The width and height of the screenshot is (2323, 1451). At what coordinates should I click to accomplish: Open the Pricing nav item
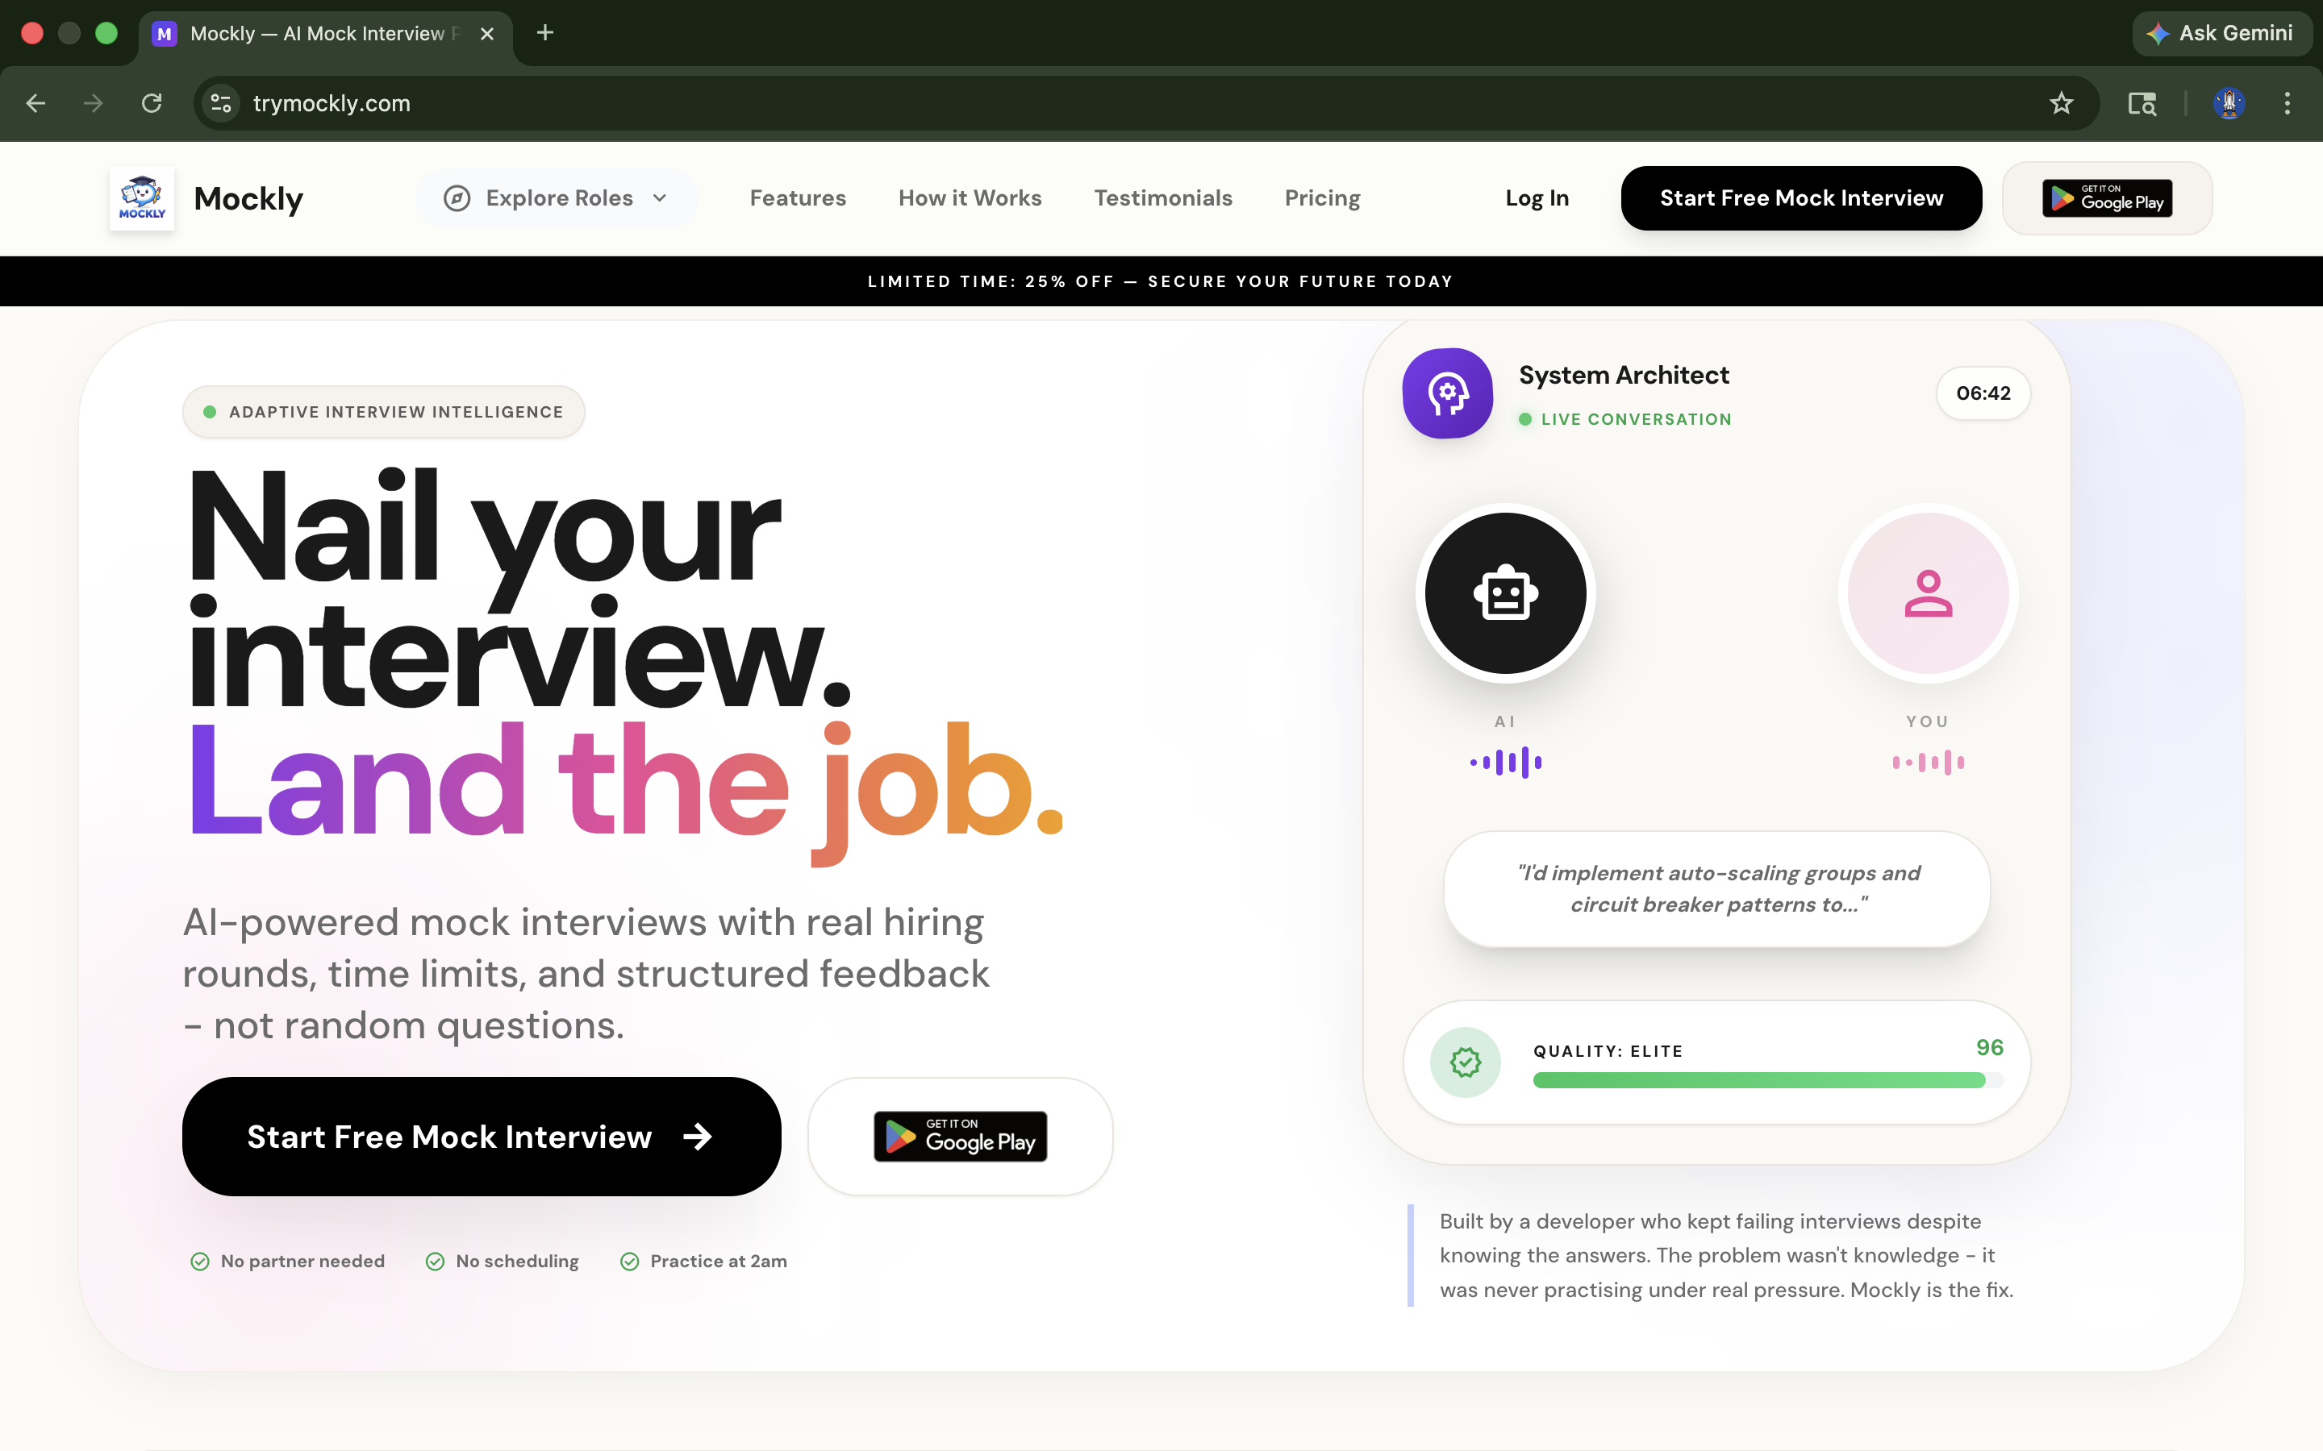coord(1322,197)
